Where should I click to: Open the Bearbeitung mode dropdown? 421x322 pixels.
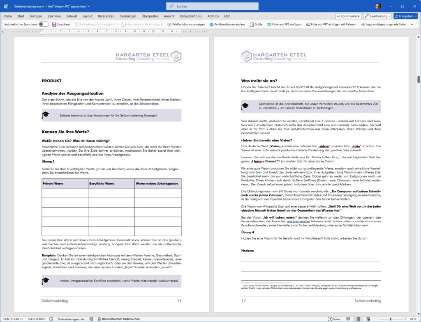(x=377, y=16)
